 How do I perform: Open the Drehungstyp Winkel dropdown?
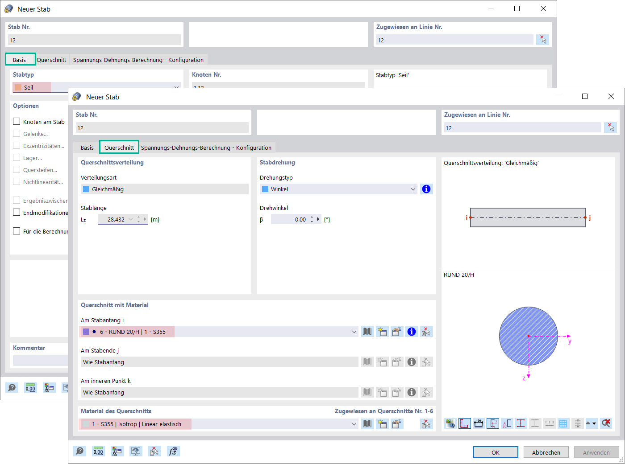pyautogui.click(x=413, y=189)
